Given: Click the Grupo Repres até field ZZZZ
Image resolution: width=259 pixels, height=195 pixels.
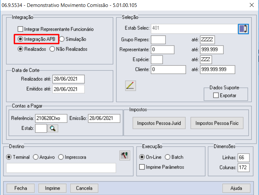Looking at the screenshot, I should point(207,40).
